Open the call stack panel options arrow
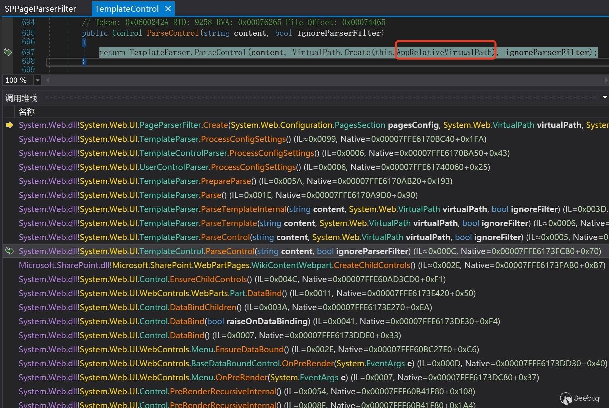This screenshot has height=408, width=609. (x=604, y=97)
